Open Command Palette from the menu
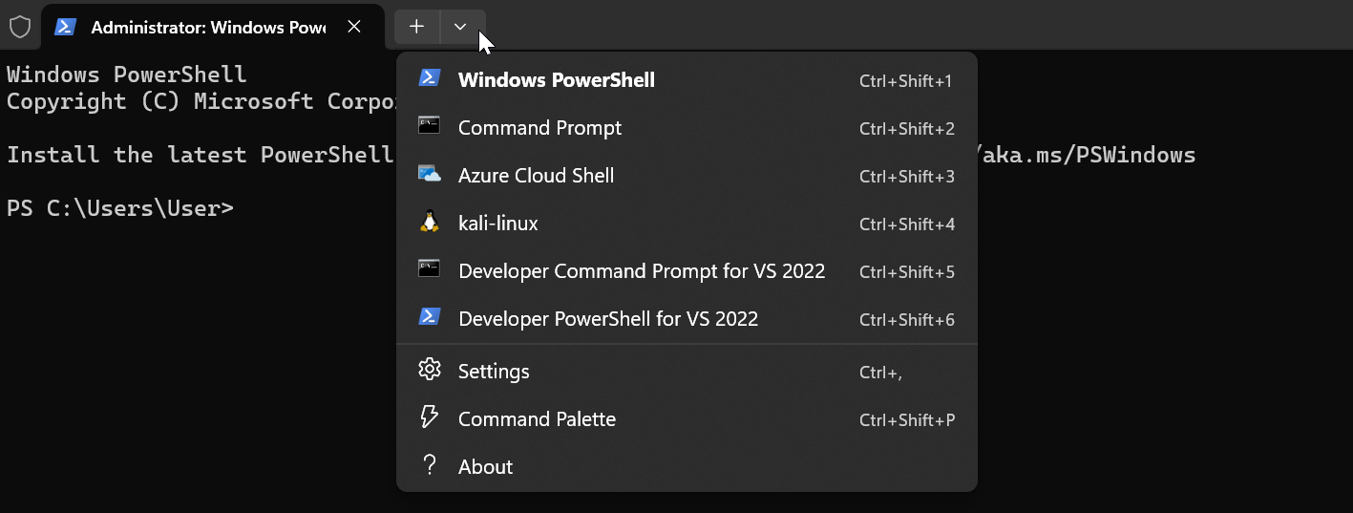 [x=537, y=418]
